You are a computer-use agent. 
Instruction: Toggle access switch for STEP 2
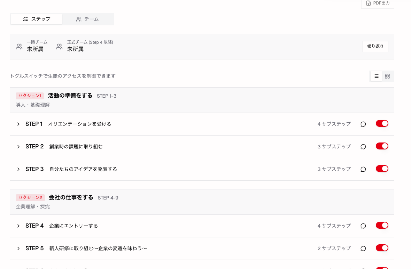pos(382,146)
